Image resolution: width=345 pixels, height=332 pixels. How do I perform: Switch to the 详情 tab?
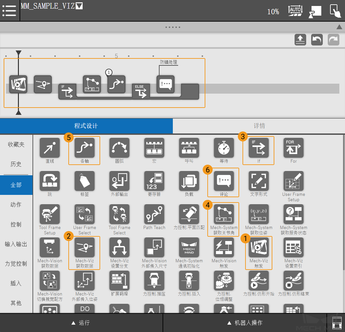click(259, 126)
